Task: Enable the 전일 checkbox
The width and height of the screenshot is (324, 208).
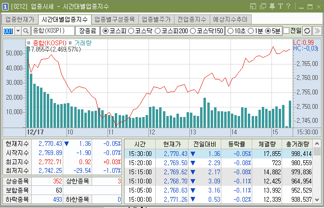Action: pyautogui.click(x=286, y=31)
